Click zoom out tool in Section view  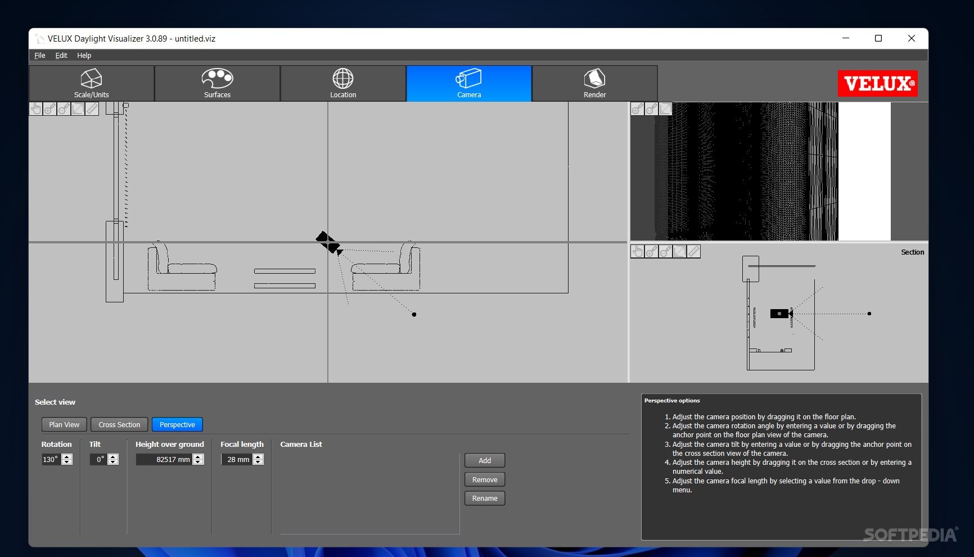[665, 251]
